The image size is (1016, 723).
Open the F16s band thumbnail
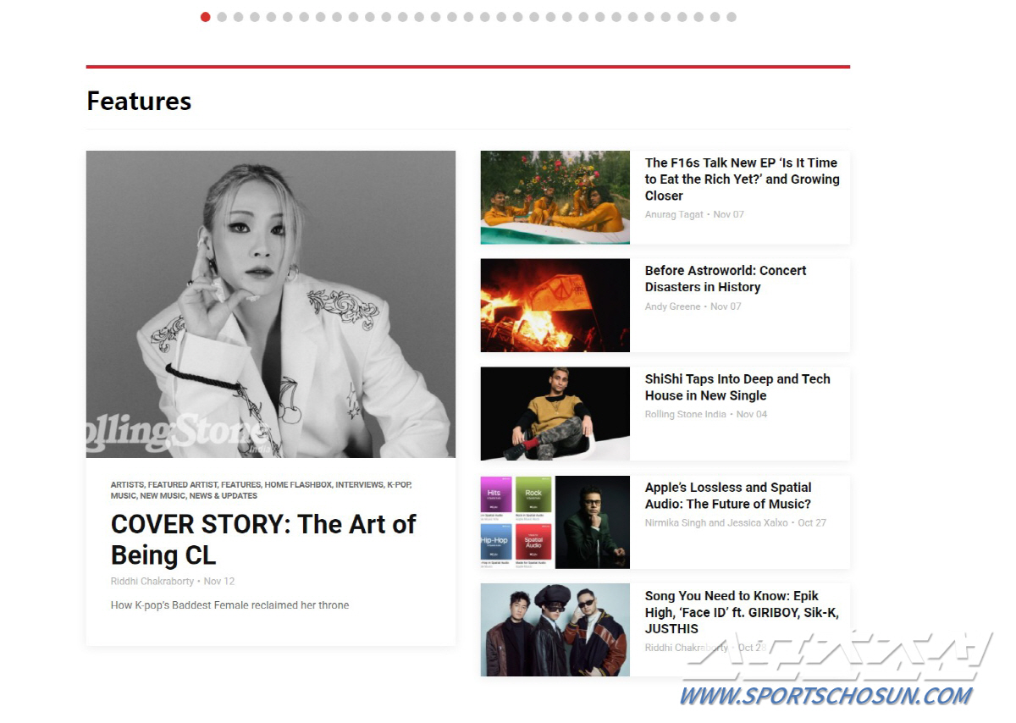point(555,197)
